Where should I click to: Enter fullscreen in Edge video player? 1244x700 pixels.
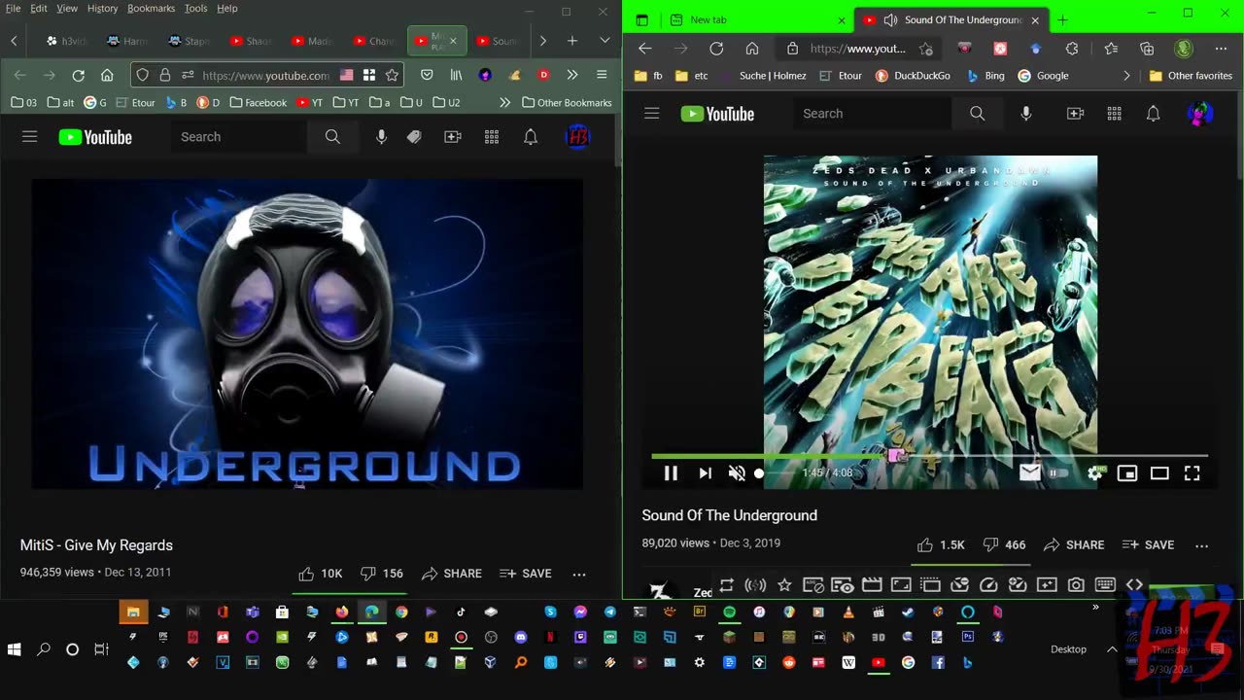[1192, 473]
